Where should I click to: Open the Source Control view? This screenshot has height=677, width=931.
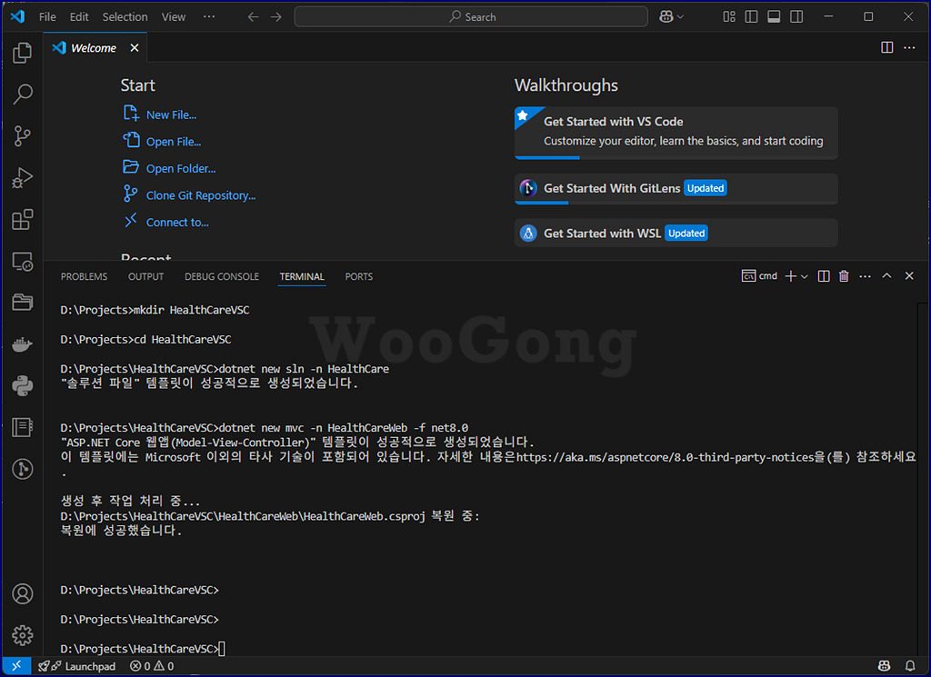22,136
